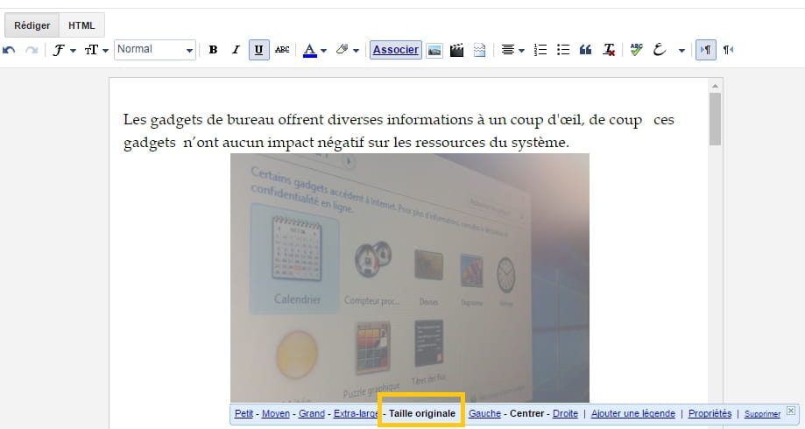805x429 pixels.
Task: Toggle the underline button off
Action: (x=258, y=50)
